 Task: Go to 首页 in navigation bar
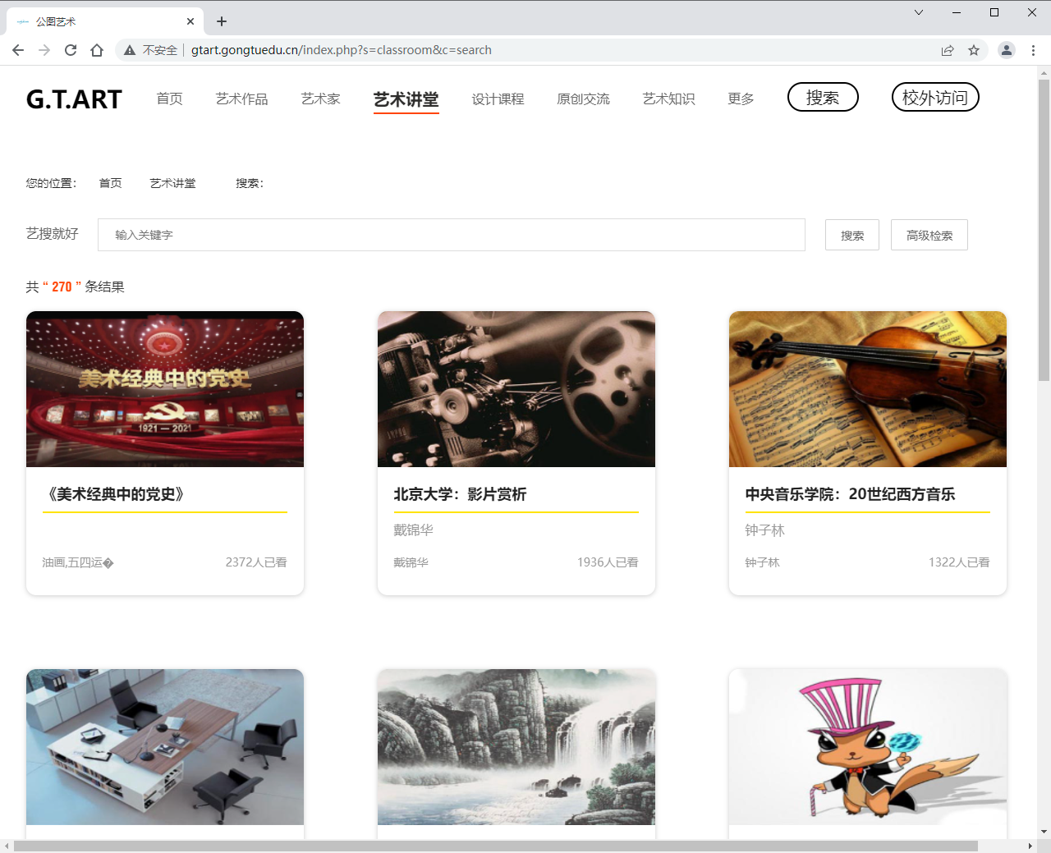(x=170, y=99)
